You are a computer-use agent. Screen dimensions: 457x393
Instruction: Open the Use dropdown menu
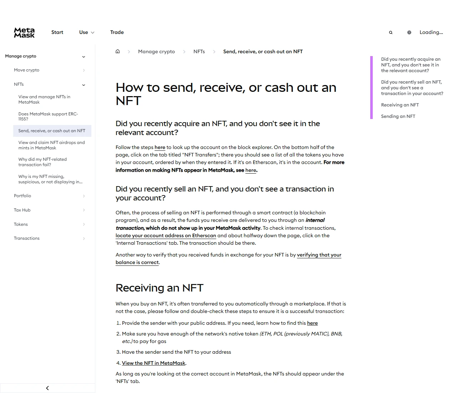click(87, 32)
